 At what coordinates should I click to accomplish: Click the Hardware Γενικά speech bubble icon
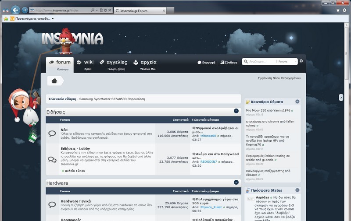tap(52, 204)
